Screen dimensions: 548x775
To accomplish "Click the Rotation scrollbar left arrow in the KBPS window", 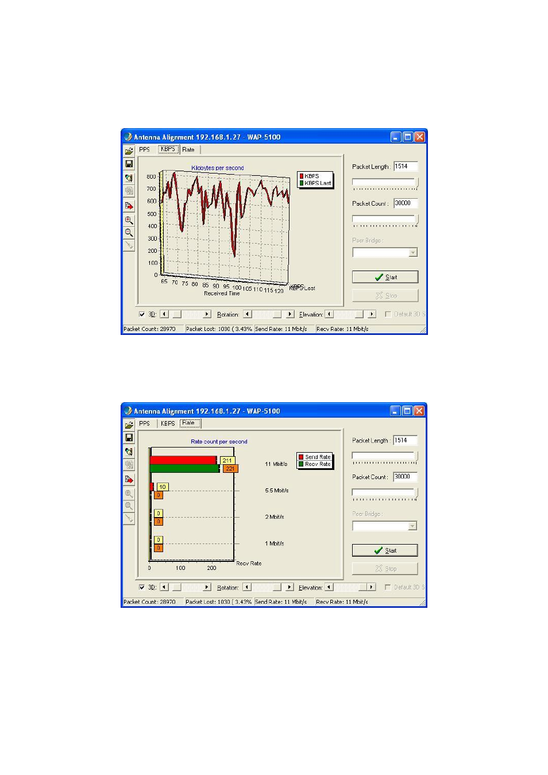I will coord(248,314).
